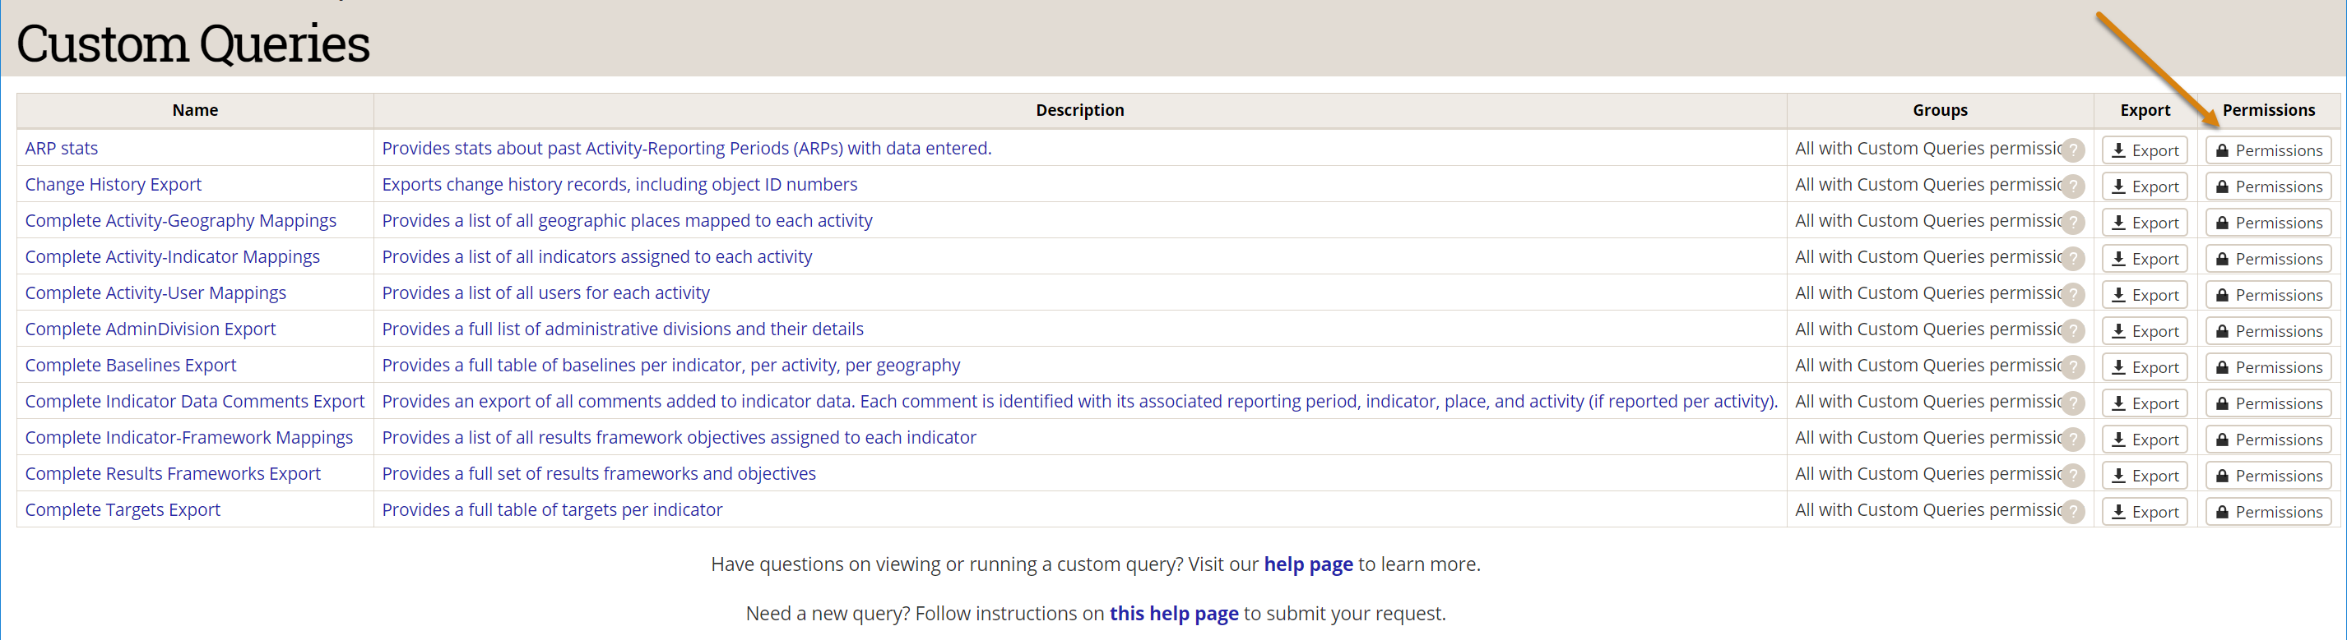Click help icon in Complete AdminDivision Export row
Viewport: 2347px width, 640px height.
coord(2073,331)
